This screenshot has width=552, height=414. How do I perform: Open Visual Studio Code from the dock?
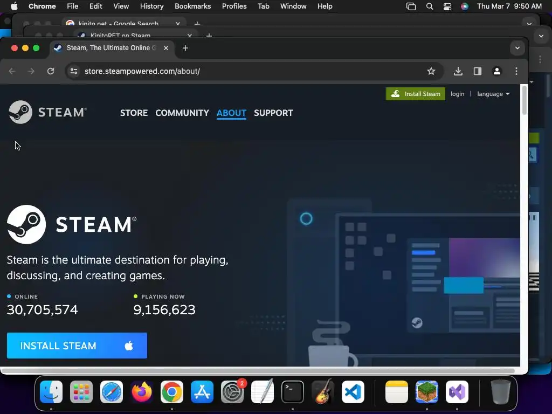(x=353, y=392)
